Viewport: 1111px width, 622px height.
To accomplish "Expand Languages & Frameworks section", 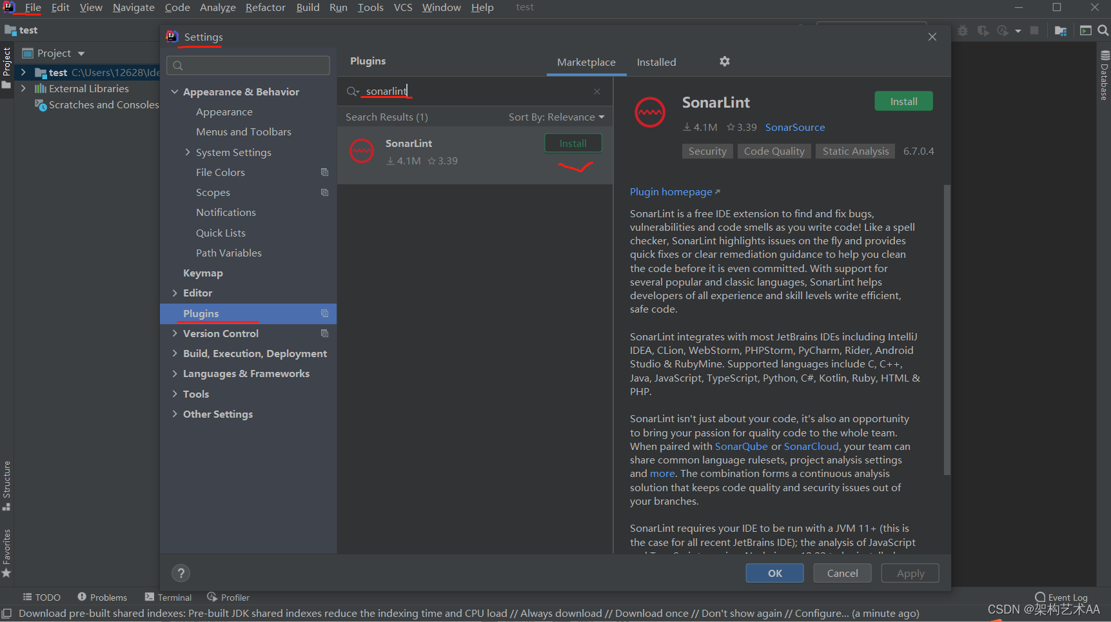I will (x=174, y=373).
